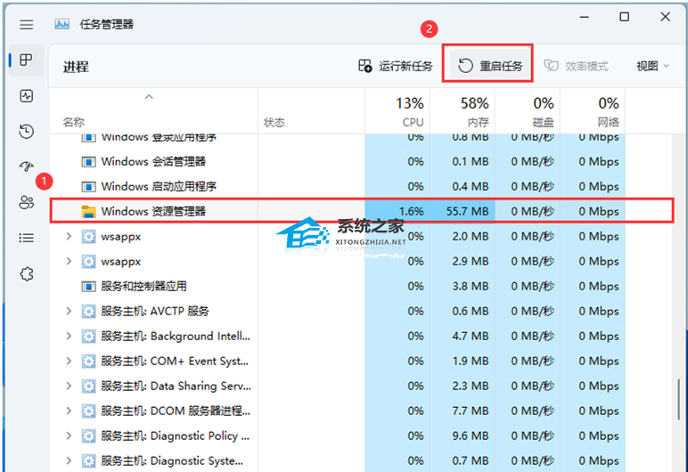The width and height of the screenshot is (688, 472).
Task: Click the gear icon of DCOM 服务器进程 row
Action: pos(88,411)
